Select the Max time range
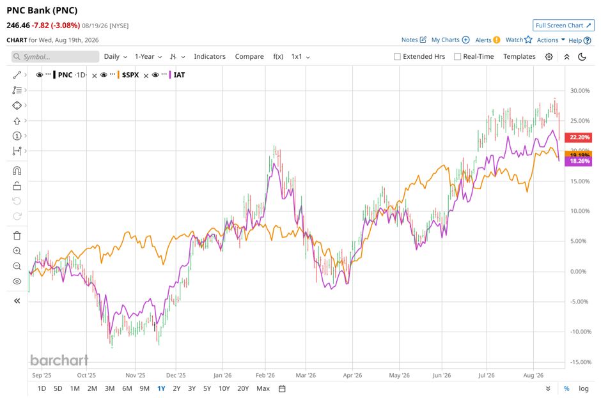The image size is (601, 398). [x=263, y=389]
